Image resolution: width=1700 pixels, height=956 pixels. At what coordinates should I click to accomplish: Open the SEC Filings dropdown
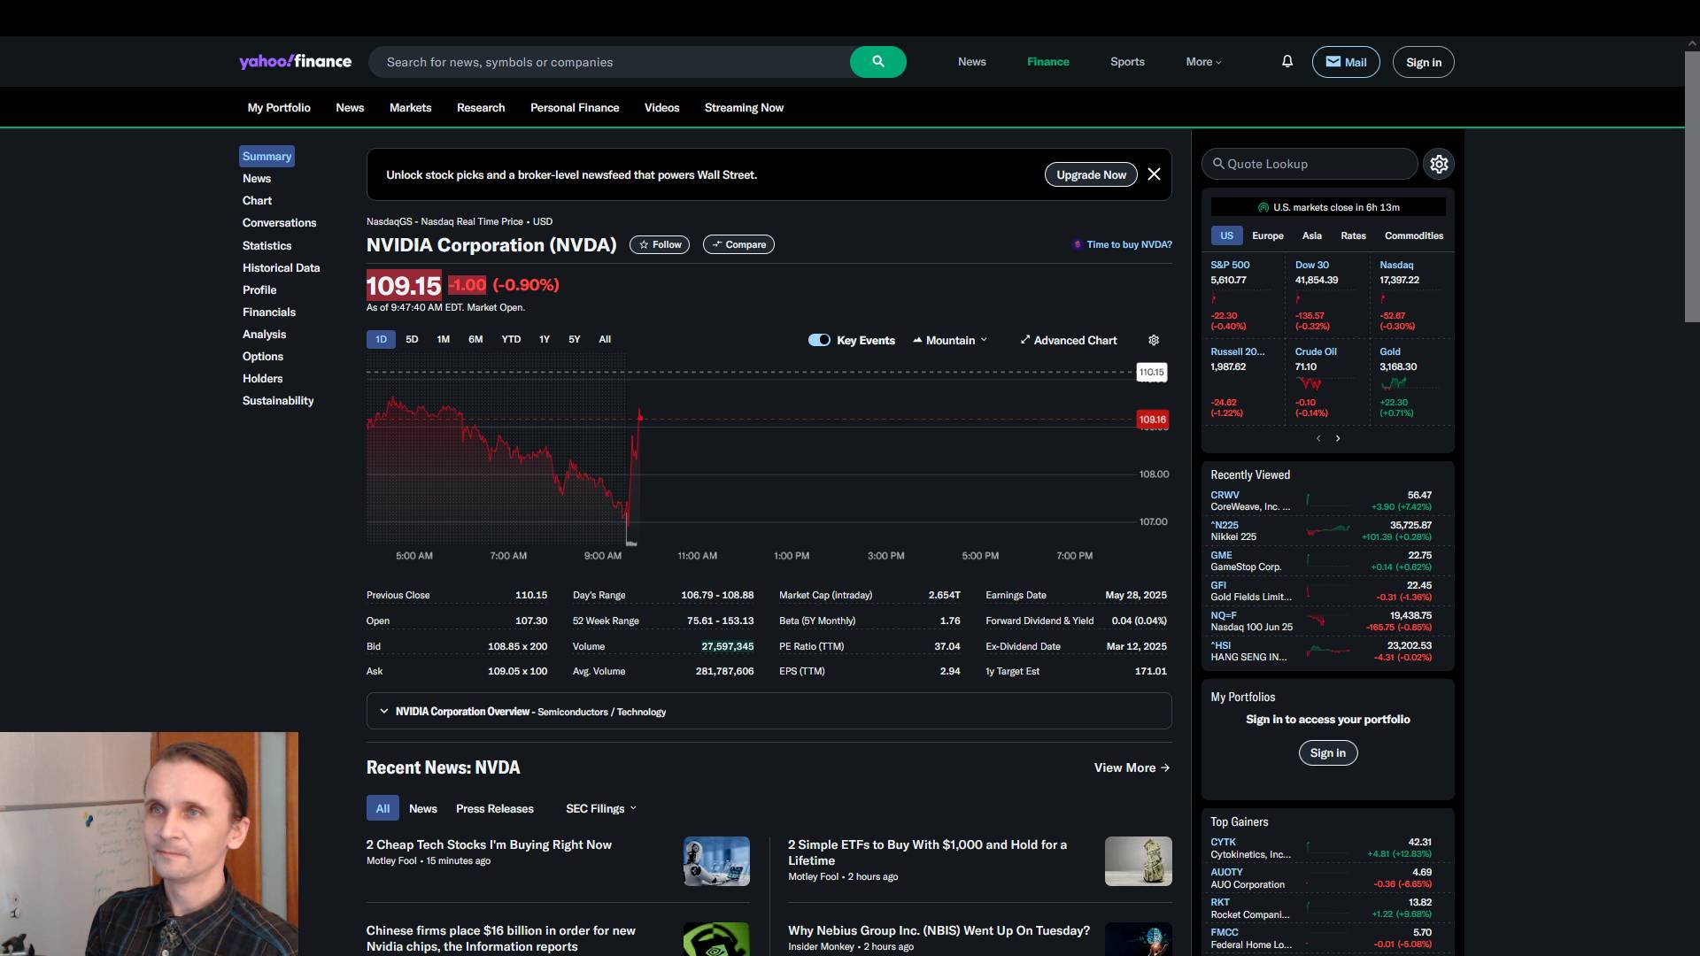tap(601, 808)
